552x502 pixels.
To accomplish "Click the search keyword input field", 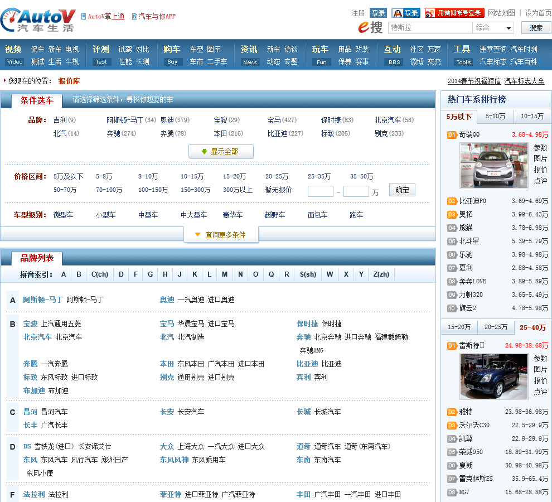I will click(430, 28).
